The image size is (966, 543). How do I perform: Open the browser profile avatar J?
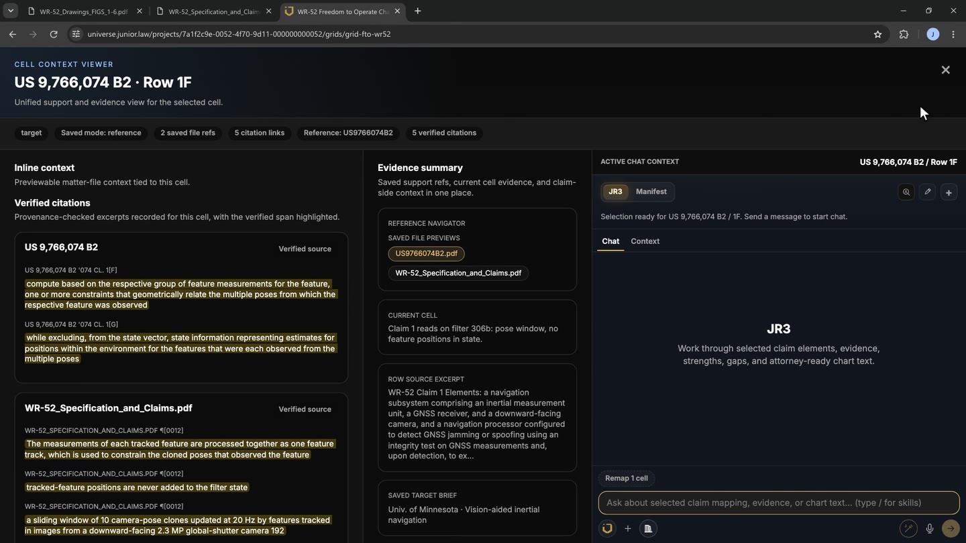[932, 34]
